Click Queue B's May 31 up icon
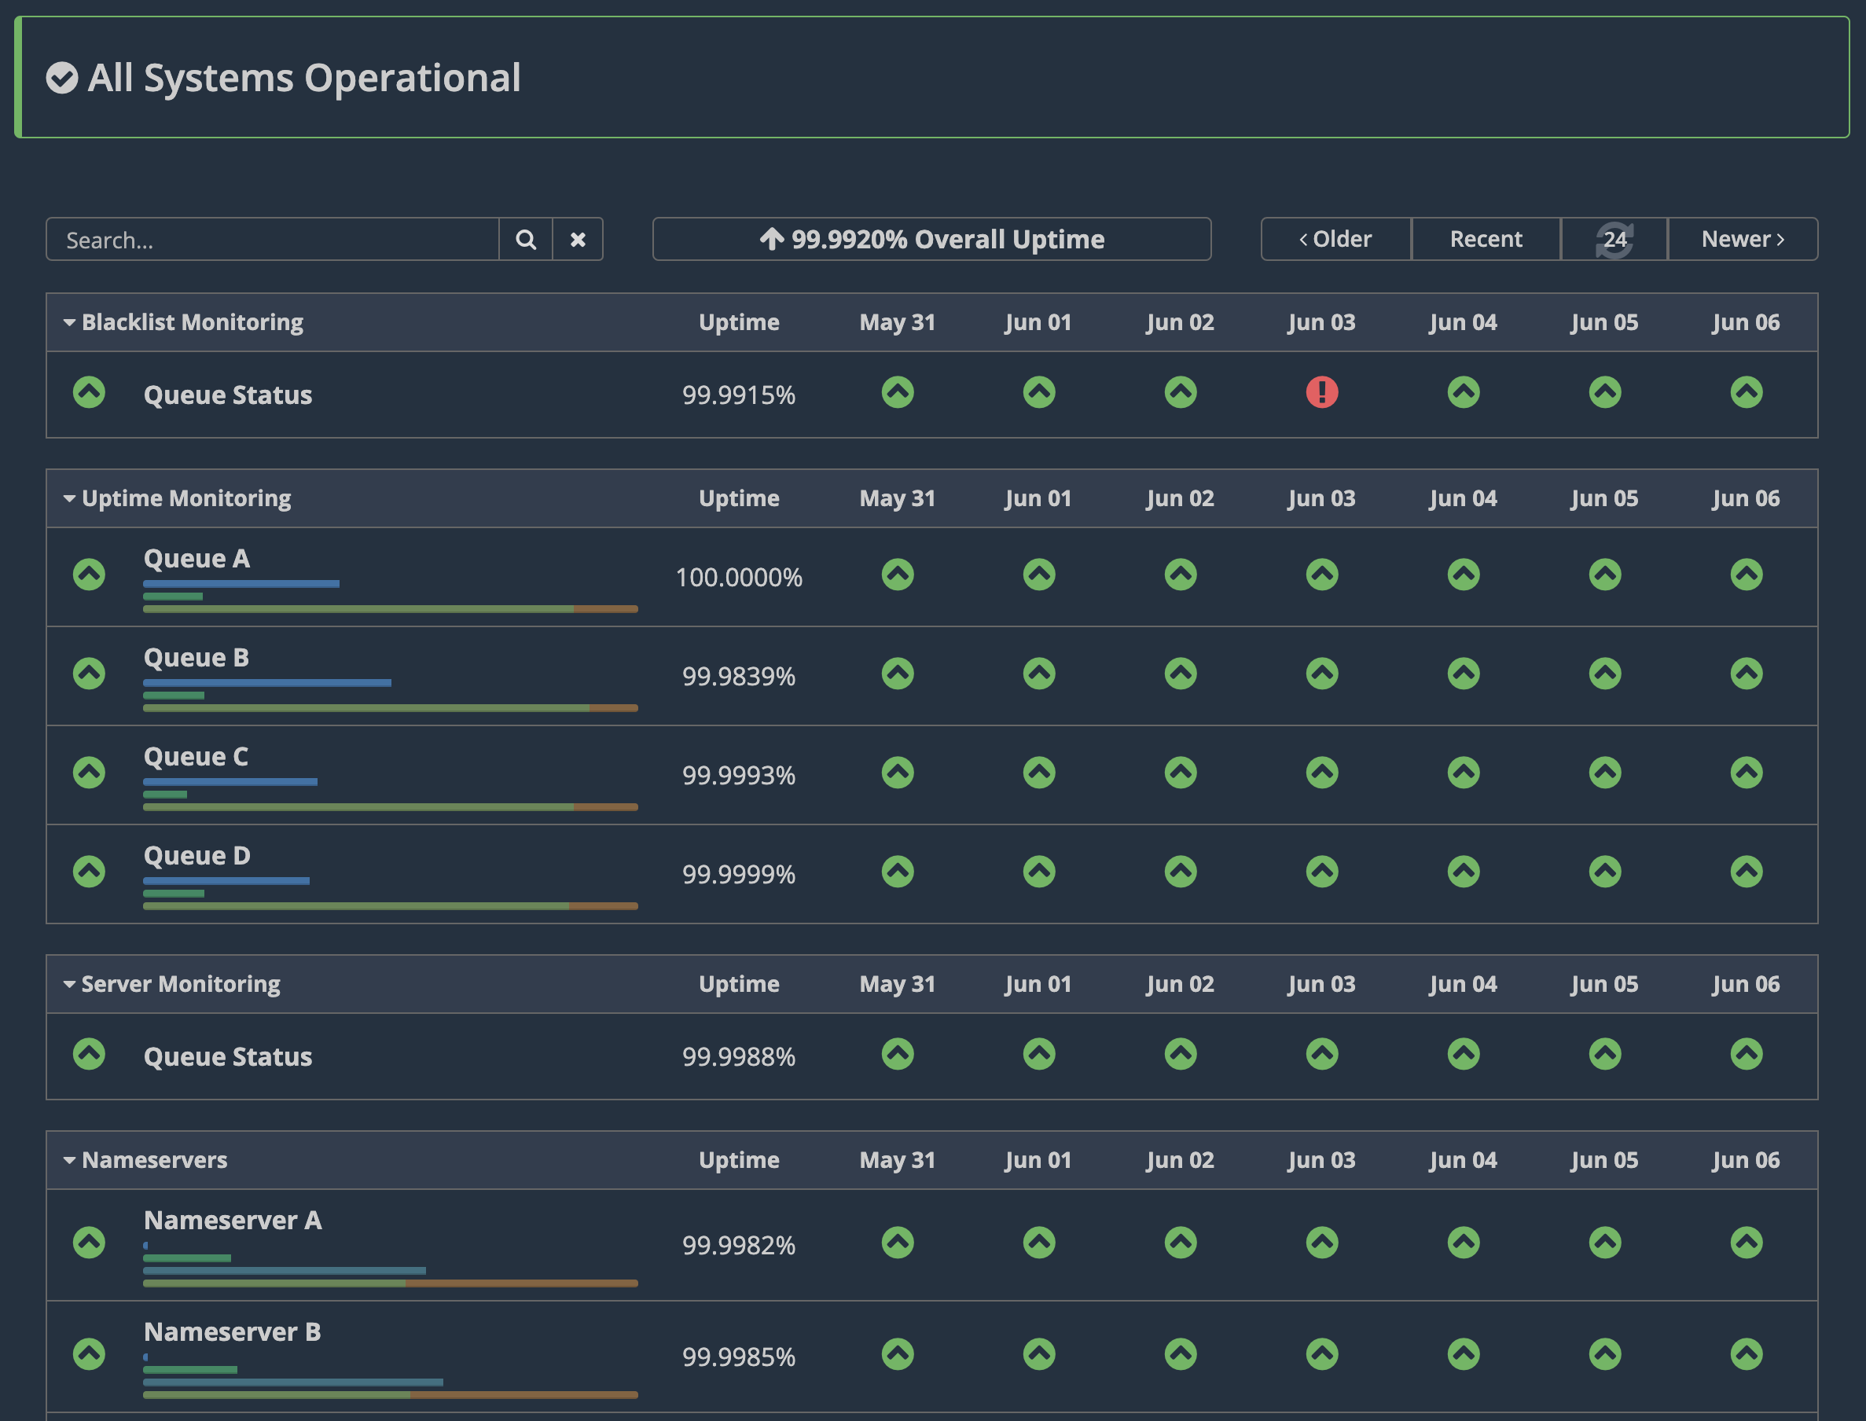The height and width of the screenshot is (1421, 1866). click(898, 674)
